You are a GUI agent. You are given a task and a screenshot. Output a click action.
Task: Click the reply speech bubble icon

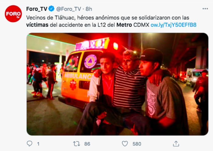point(30,144)
